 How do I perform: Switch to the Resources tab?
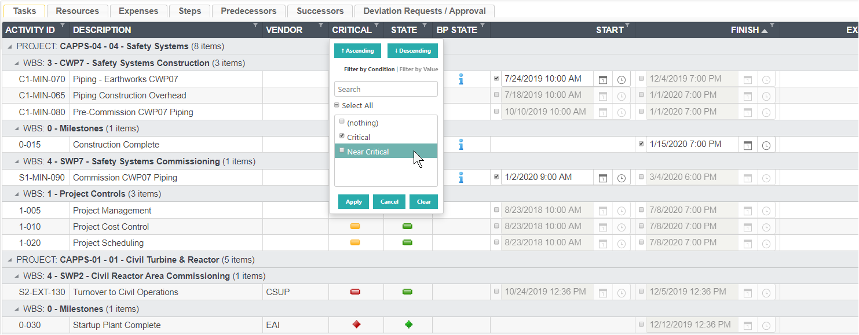click(x=77, y=11)
